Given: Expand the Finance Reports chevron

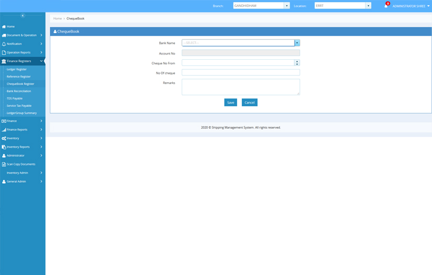Looking at the screenshot, I should (41, 129).
